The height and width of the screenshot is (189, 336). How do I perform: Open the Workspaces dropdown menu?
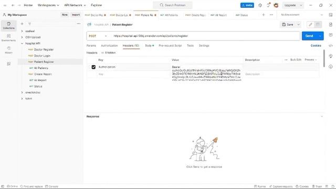[x=48, y=5]
